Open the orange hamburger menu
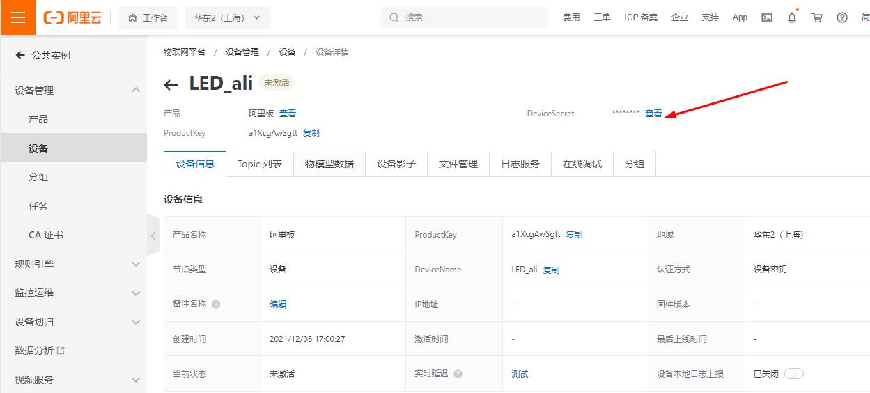 tap(18, 17)
